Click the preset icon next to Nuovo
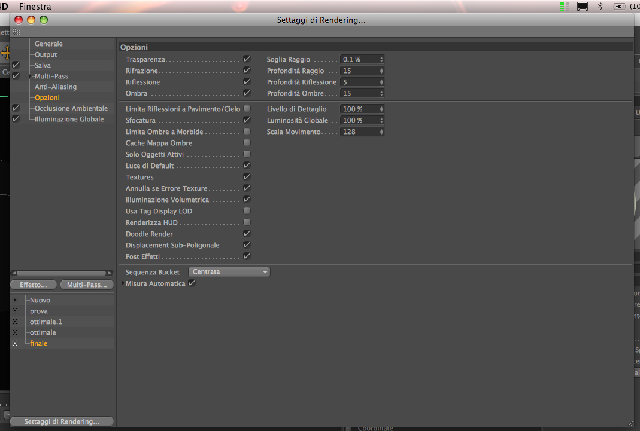Image resolution: width=640 pixels, height=431 pixels. coord(15,300)
